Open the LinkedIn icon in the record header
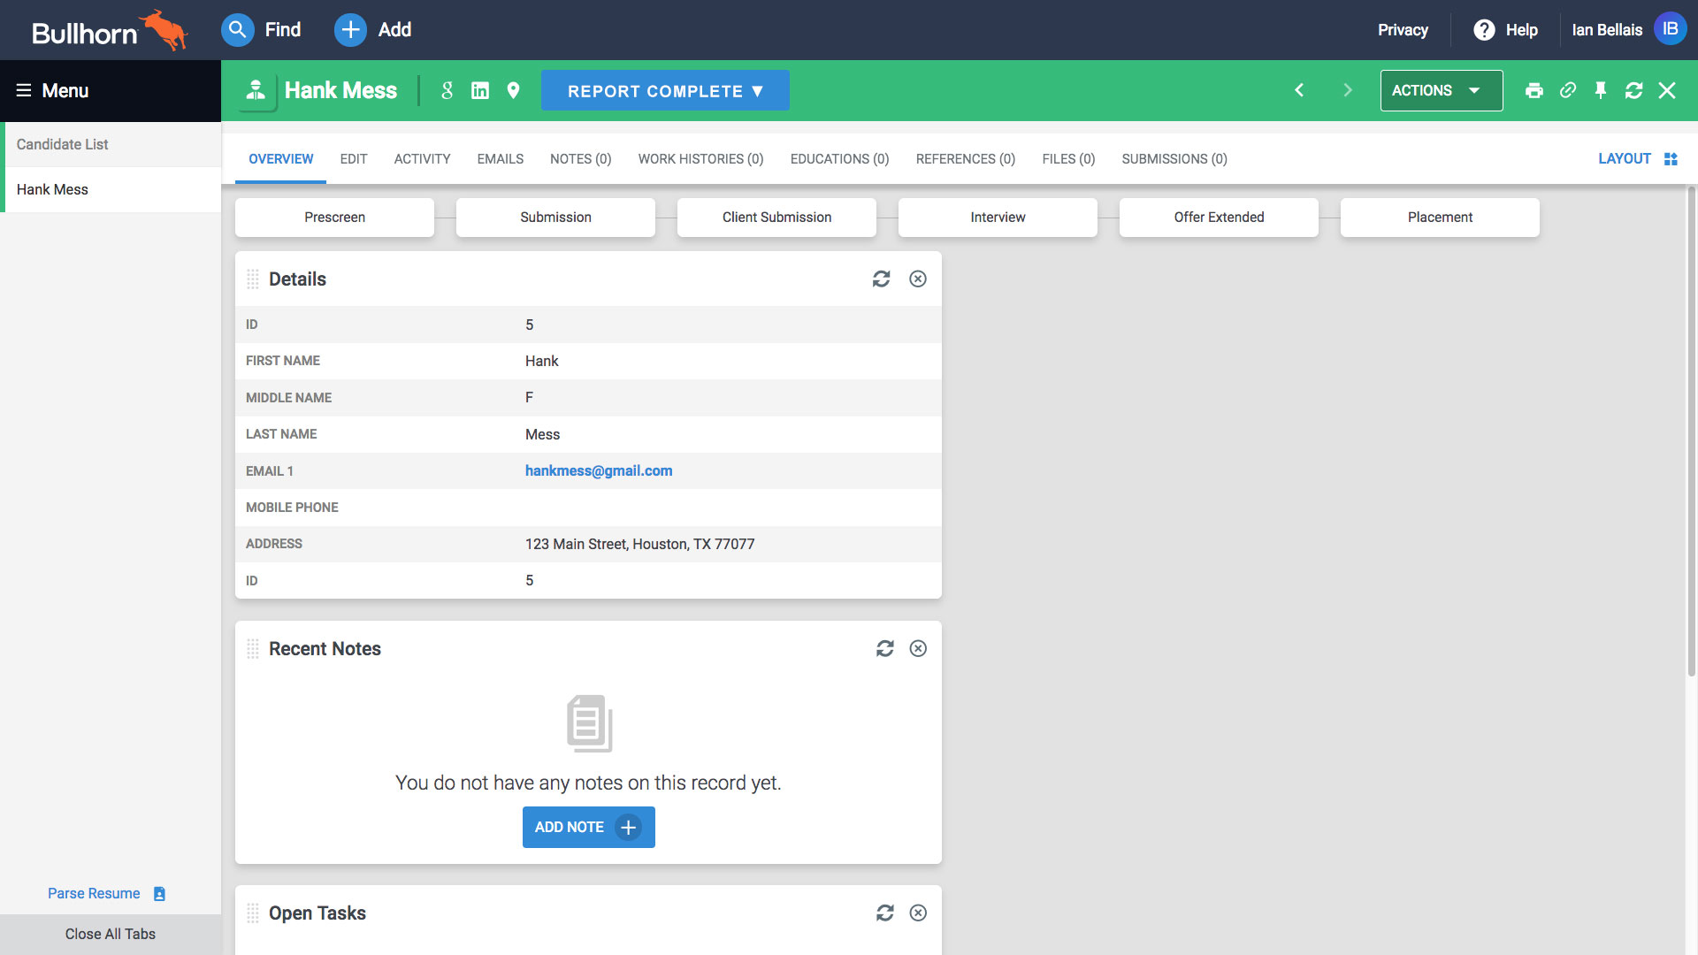Image resolution: width=1698 pixels, height=955 pixels. (480, 90)
